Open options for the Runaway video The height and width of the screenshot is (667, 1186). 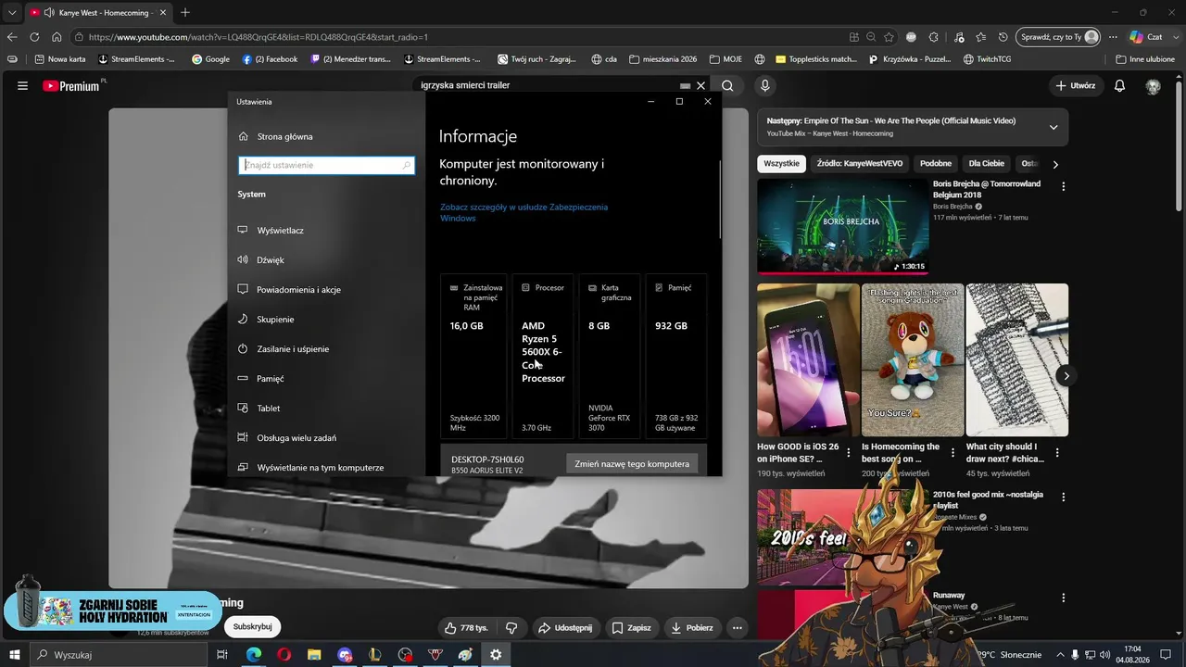(1063, 598)
